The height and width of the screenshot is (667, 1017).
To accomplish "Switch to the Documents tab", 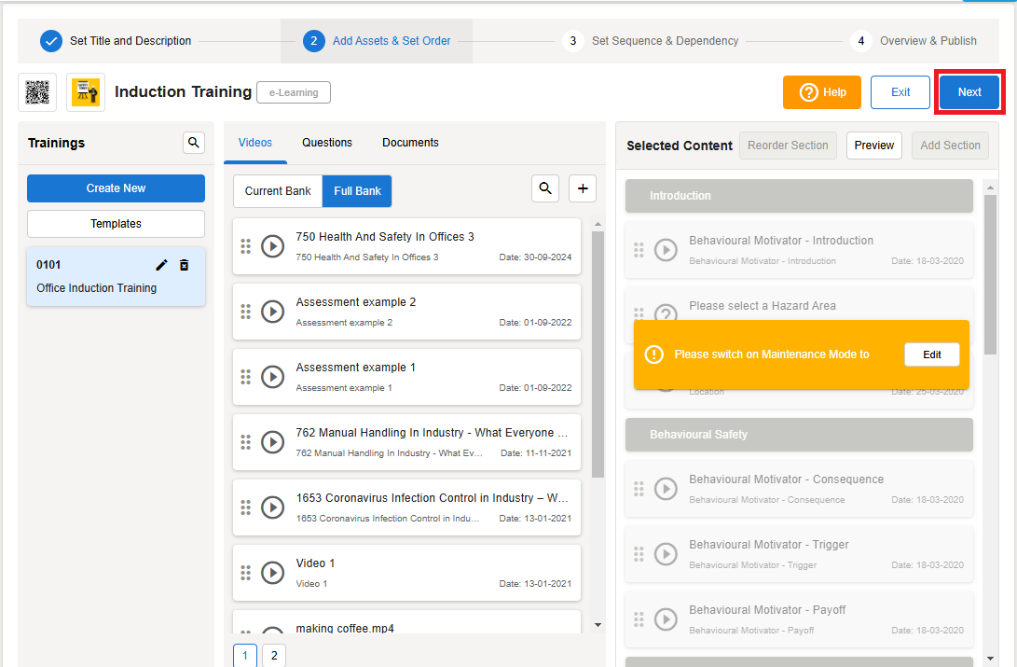I will point(410,143).
